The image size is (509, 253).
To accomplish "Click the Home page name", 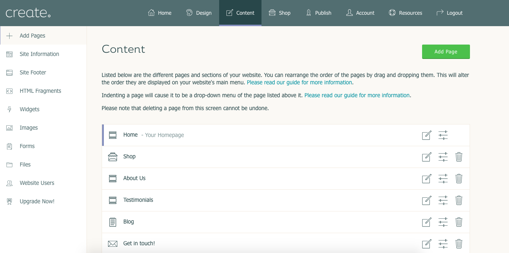I will tap(130, 135).
